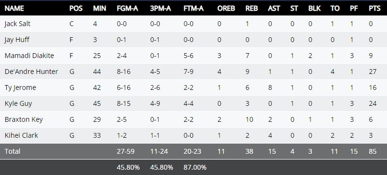This screenshot has width=387, height=175.
Task: Open the Jay Huff player link
Action: click(17, 40)
